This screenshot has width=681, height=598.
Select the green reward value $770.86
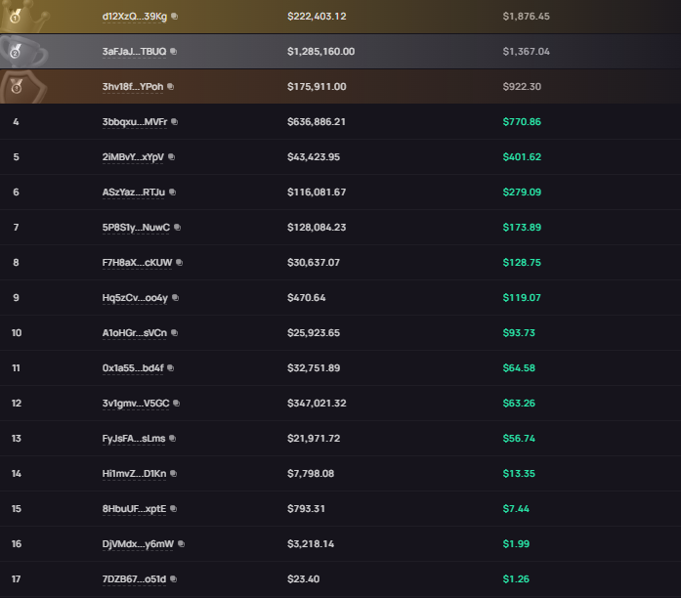[522, 122]
